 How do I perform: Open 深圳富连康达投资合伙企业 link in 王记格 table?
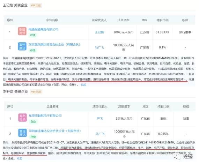[x=54, y=45]
